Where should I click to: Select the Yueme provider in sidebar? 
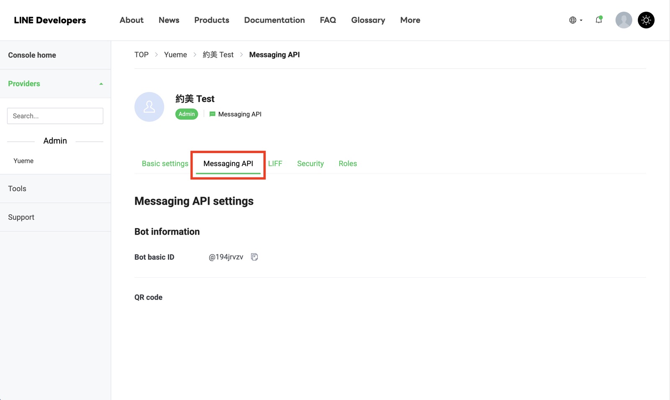coord(23,161)
